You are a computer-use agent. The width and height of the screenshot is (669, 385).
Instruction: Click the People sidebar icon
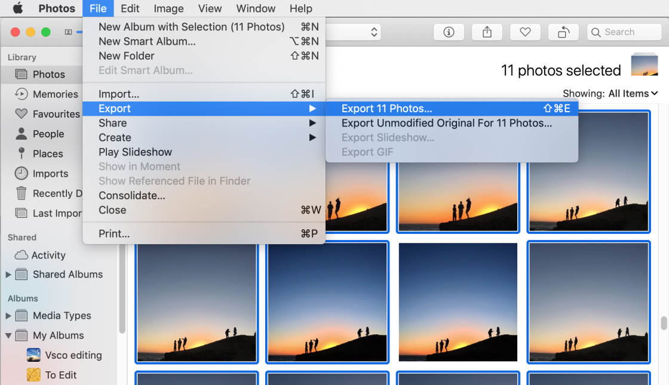point(21,134)
